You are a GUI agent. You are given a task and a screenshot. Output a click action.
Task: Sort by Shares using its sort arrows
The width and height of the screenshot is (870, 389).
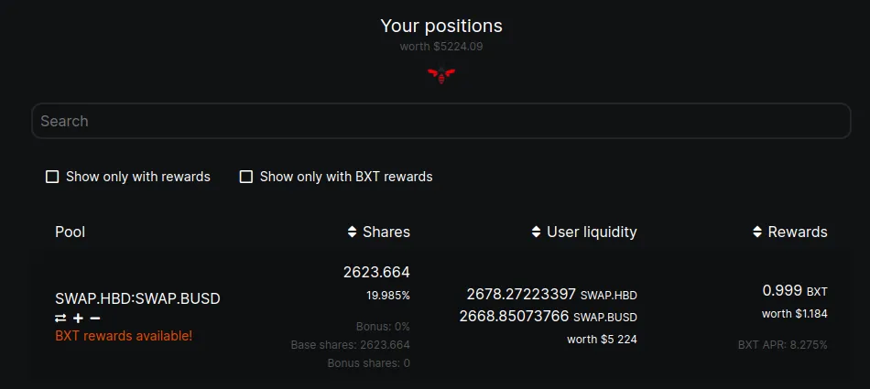[352, 232]
